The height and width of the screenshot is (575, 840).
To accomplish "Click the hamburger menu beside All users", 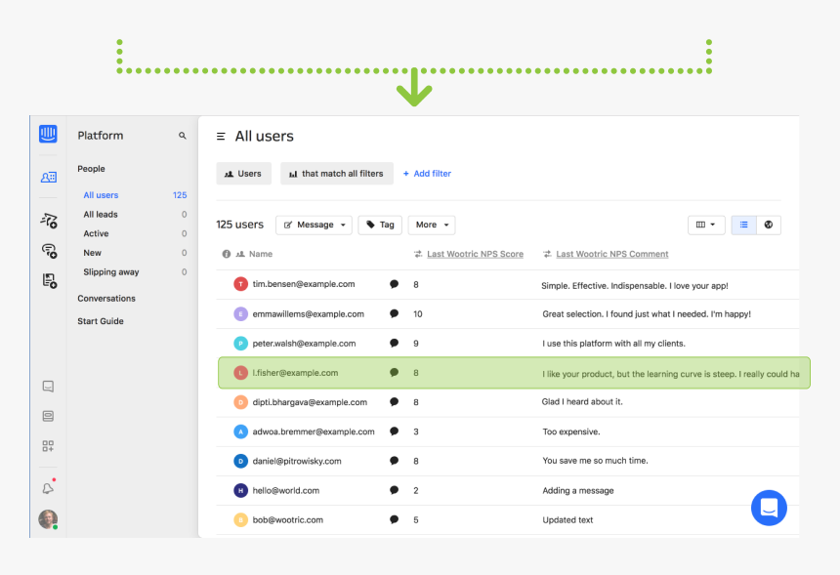I will [x=221, y=137].
